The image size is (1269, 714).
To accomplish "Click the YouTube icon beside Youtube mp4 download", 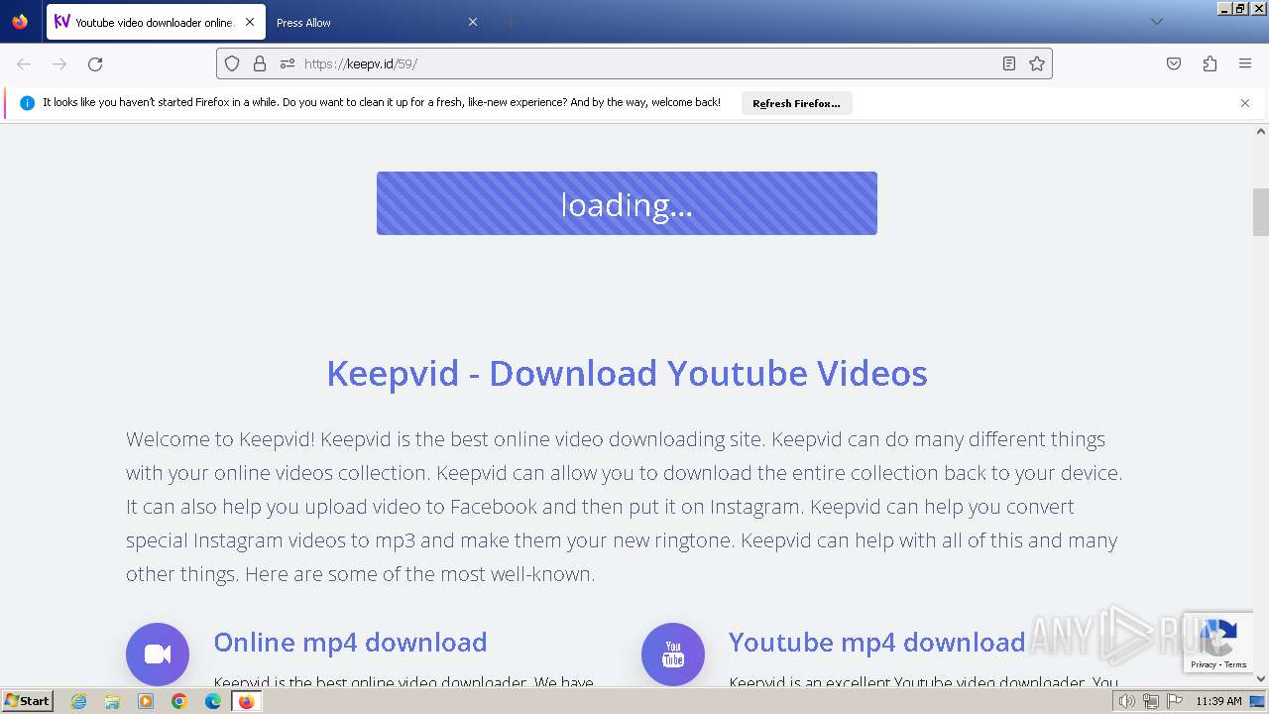I will (673, 654).
